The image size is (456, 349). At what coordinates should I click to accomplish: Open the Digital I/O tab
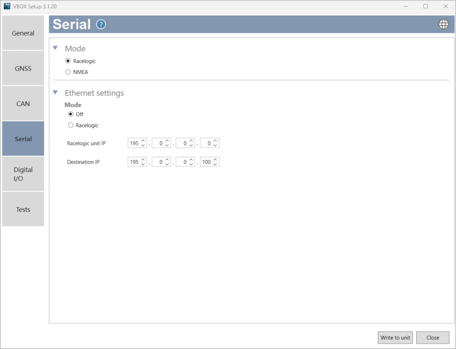pos(23,174)
